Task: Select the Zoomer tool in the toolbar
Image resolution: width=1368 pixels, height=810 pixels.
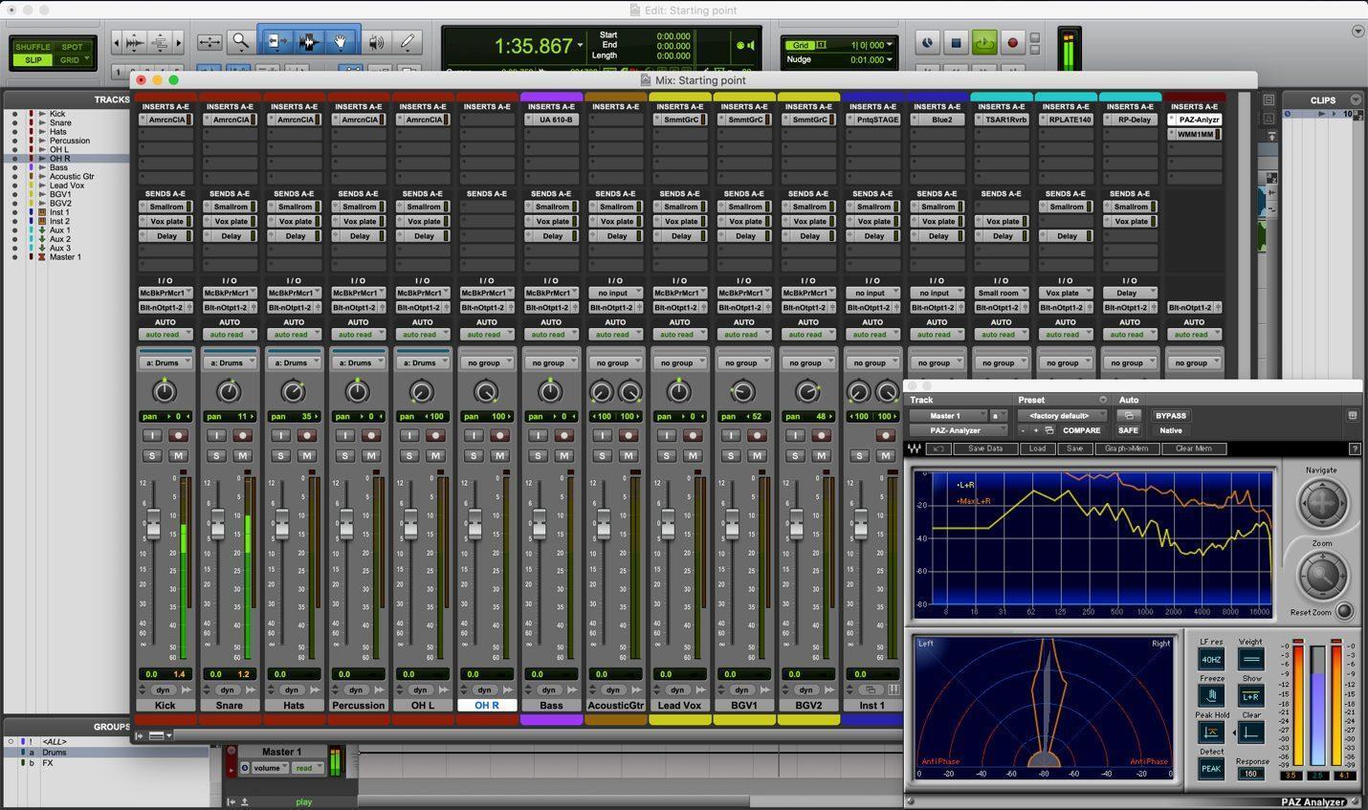Action: point(240,42)
